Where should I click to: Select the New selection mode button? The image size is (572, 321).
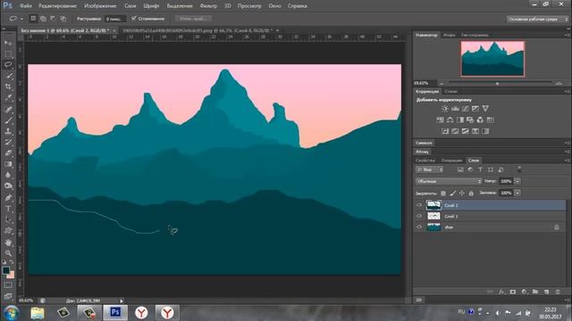[x=33, y=18]
